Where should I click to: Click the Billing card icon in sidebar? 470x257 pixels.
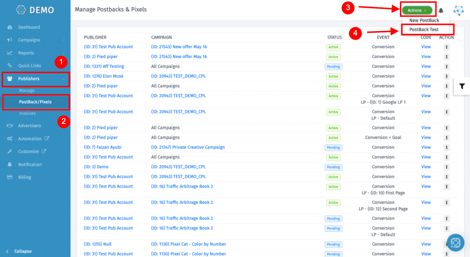10,177
